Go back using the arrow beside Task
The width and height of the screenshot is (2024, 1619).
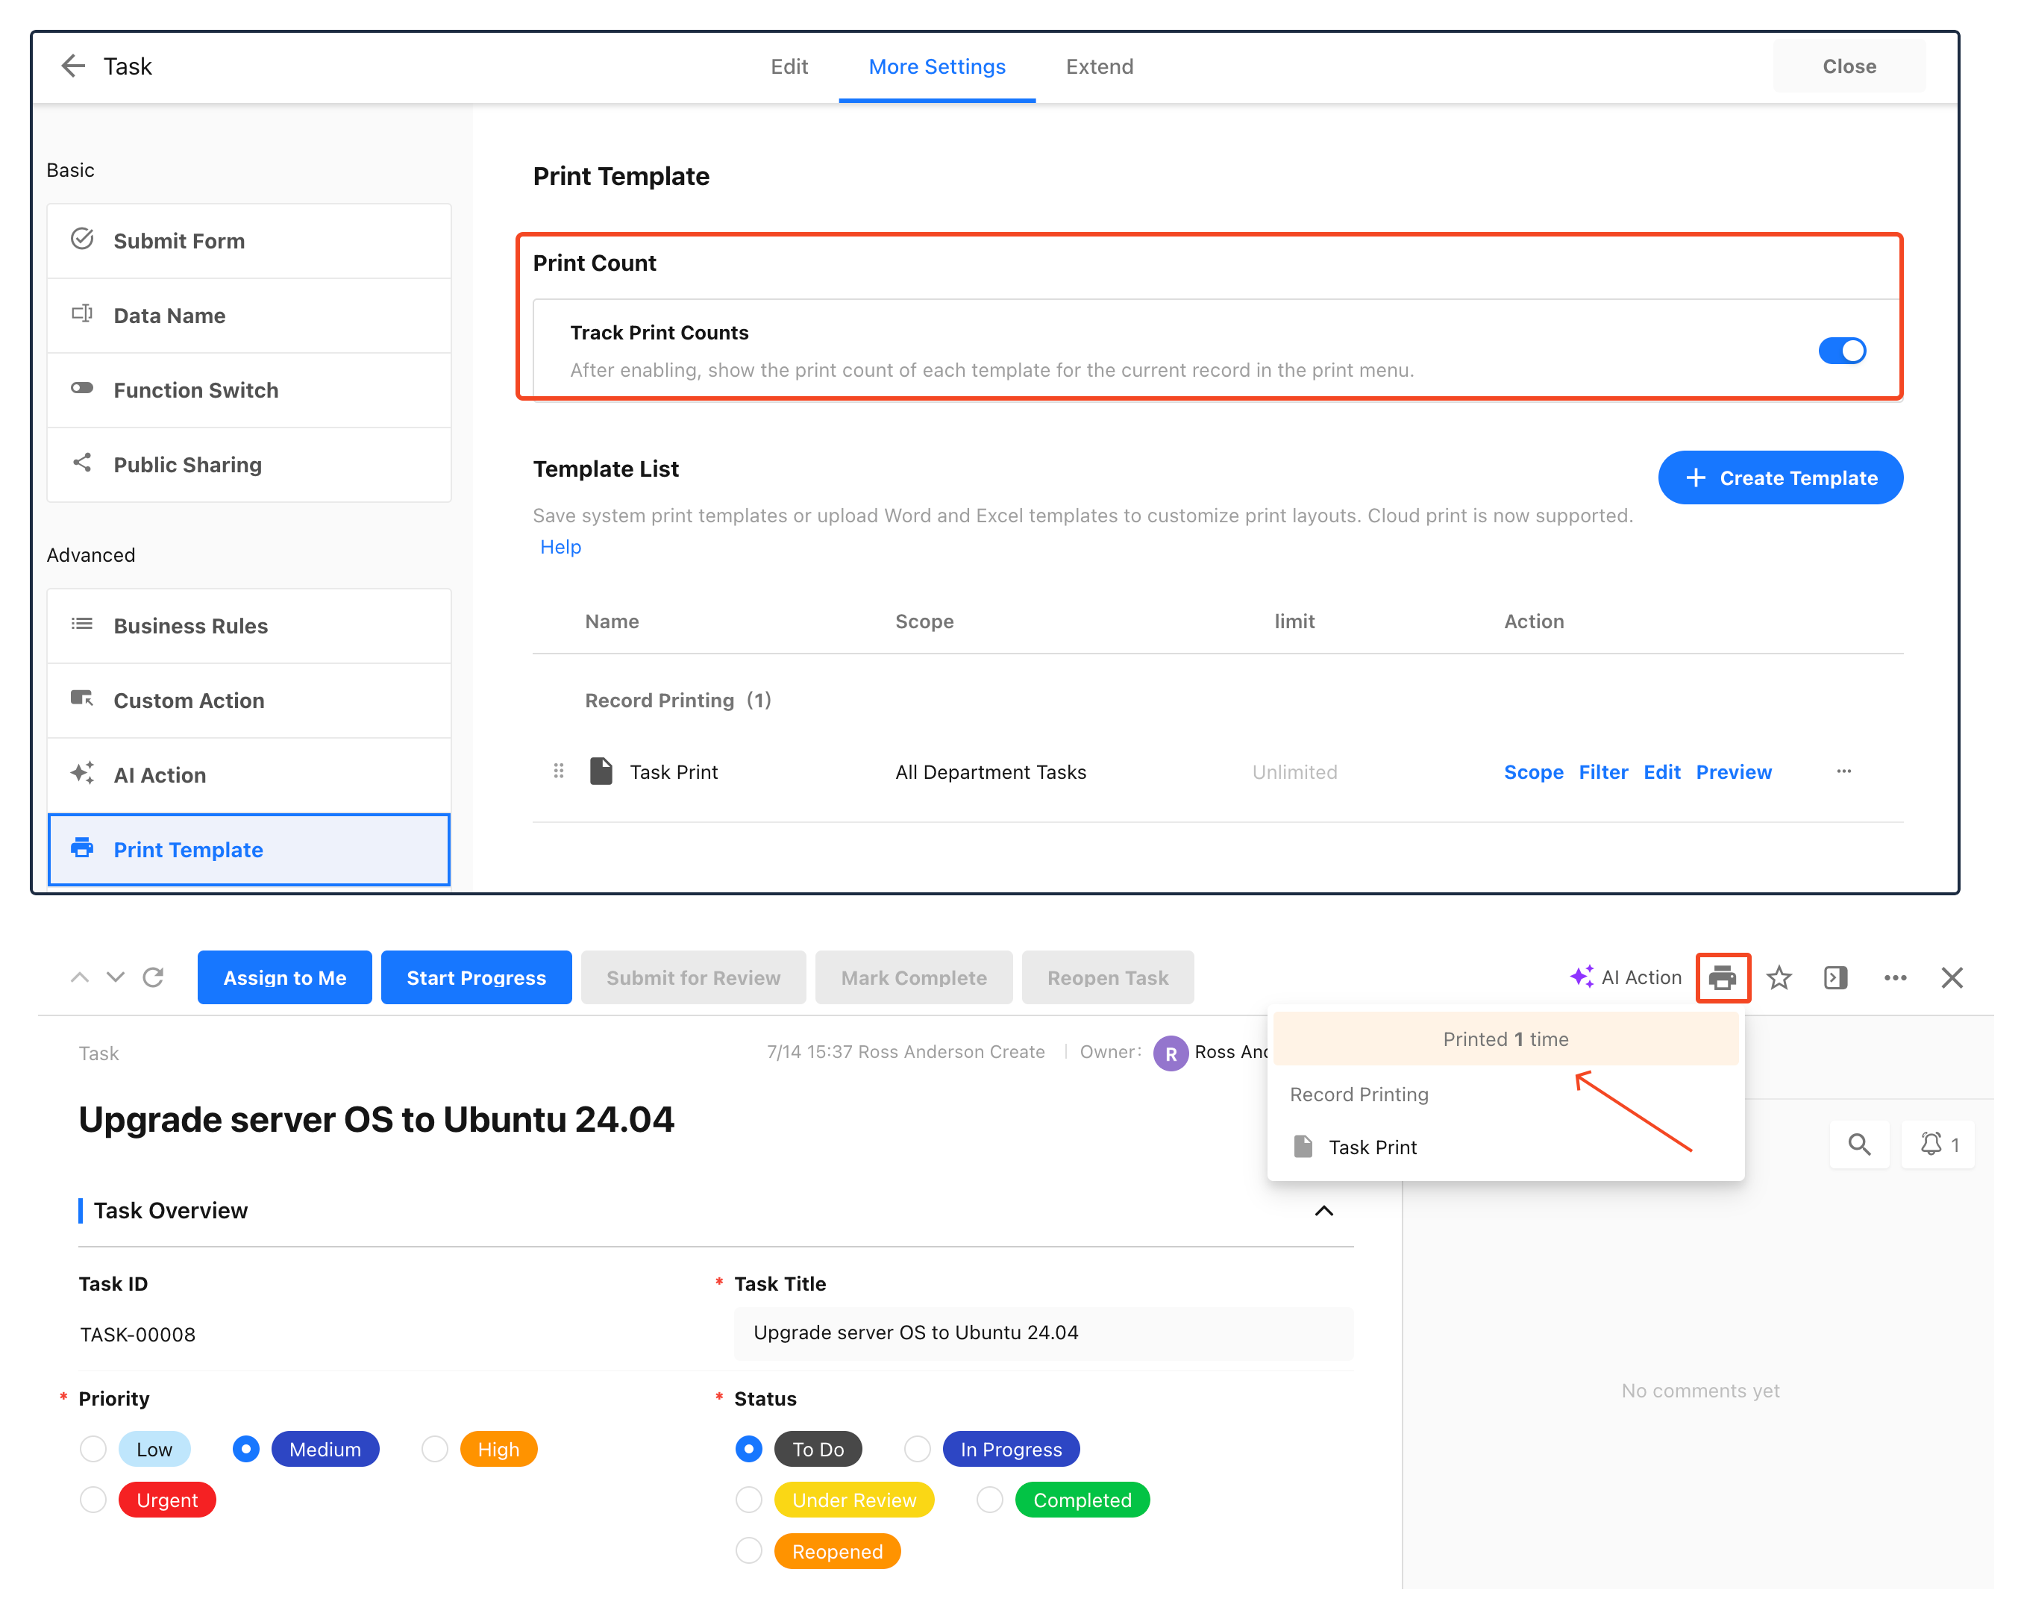(73, 66)
